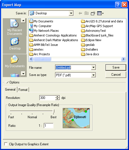Click the Cancel button
The image size is (129, 150).
(x=116, y=75)
